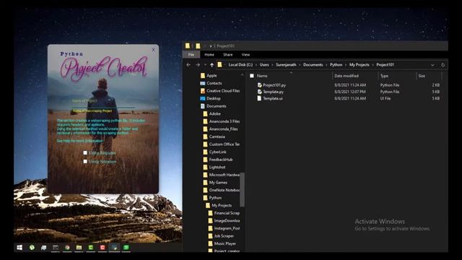
Task: Click the folder icon in the address bar
Action: click(x=219, y=64)
